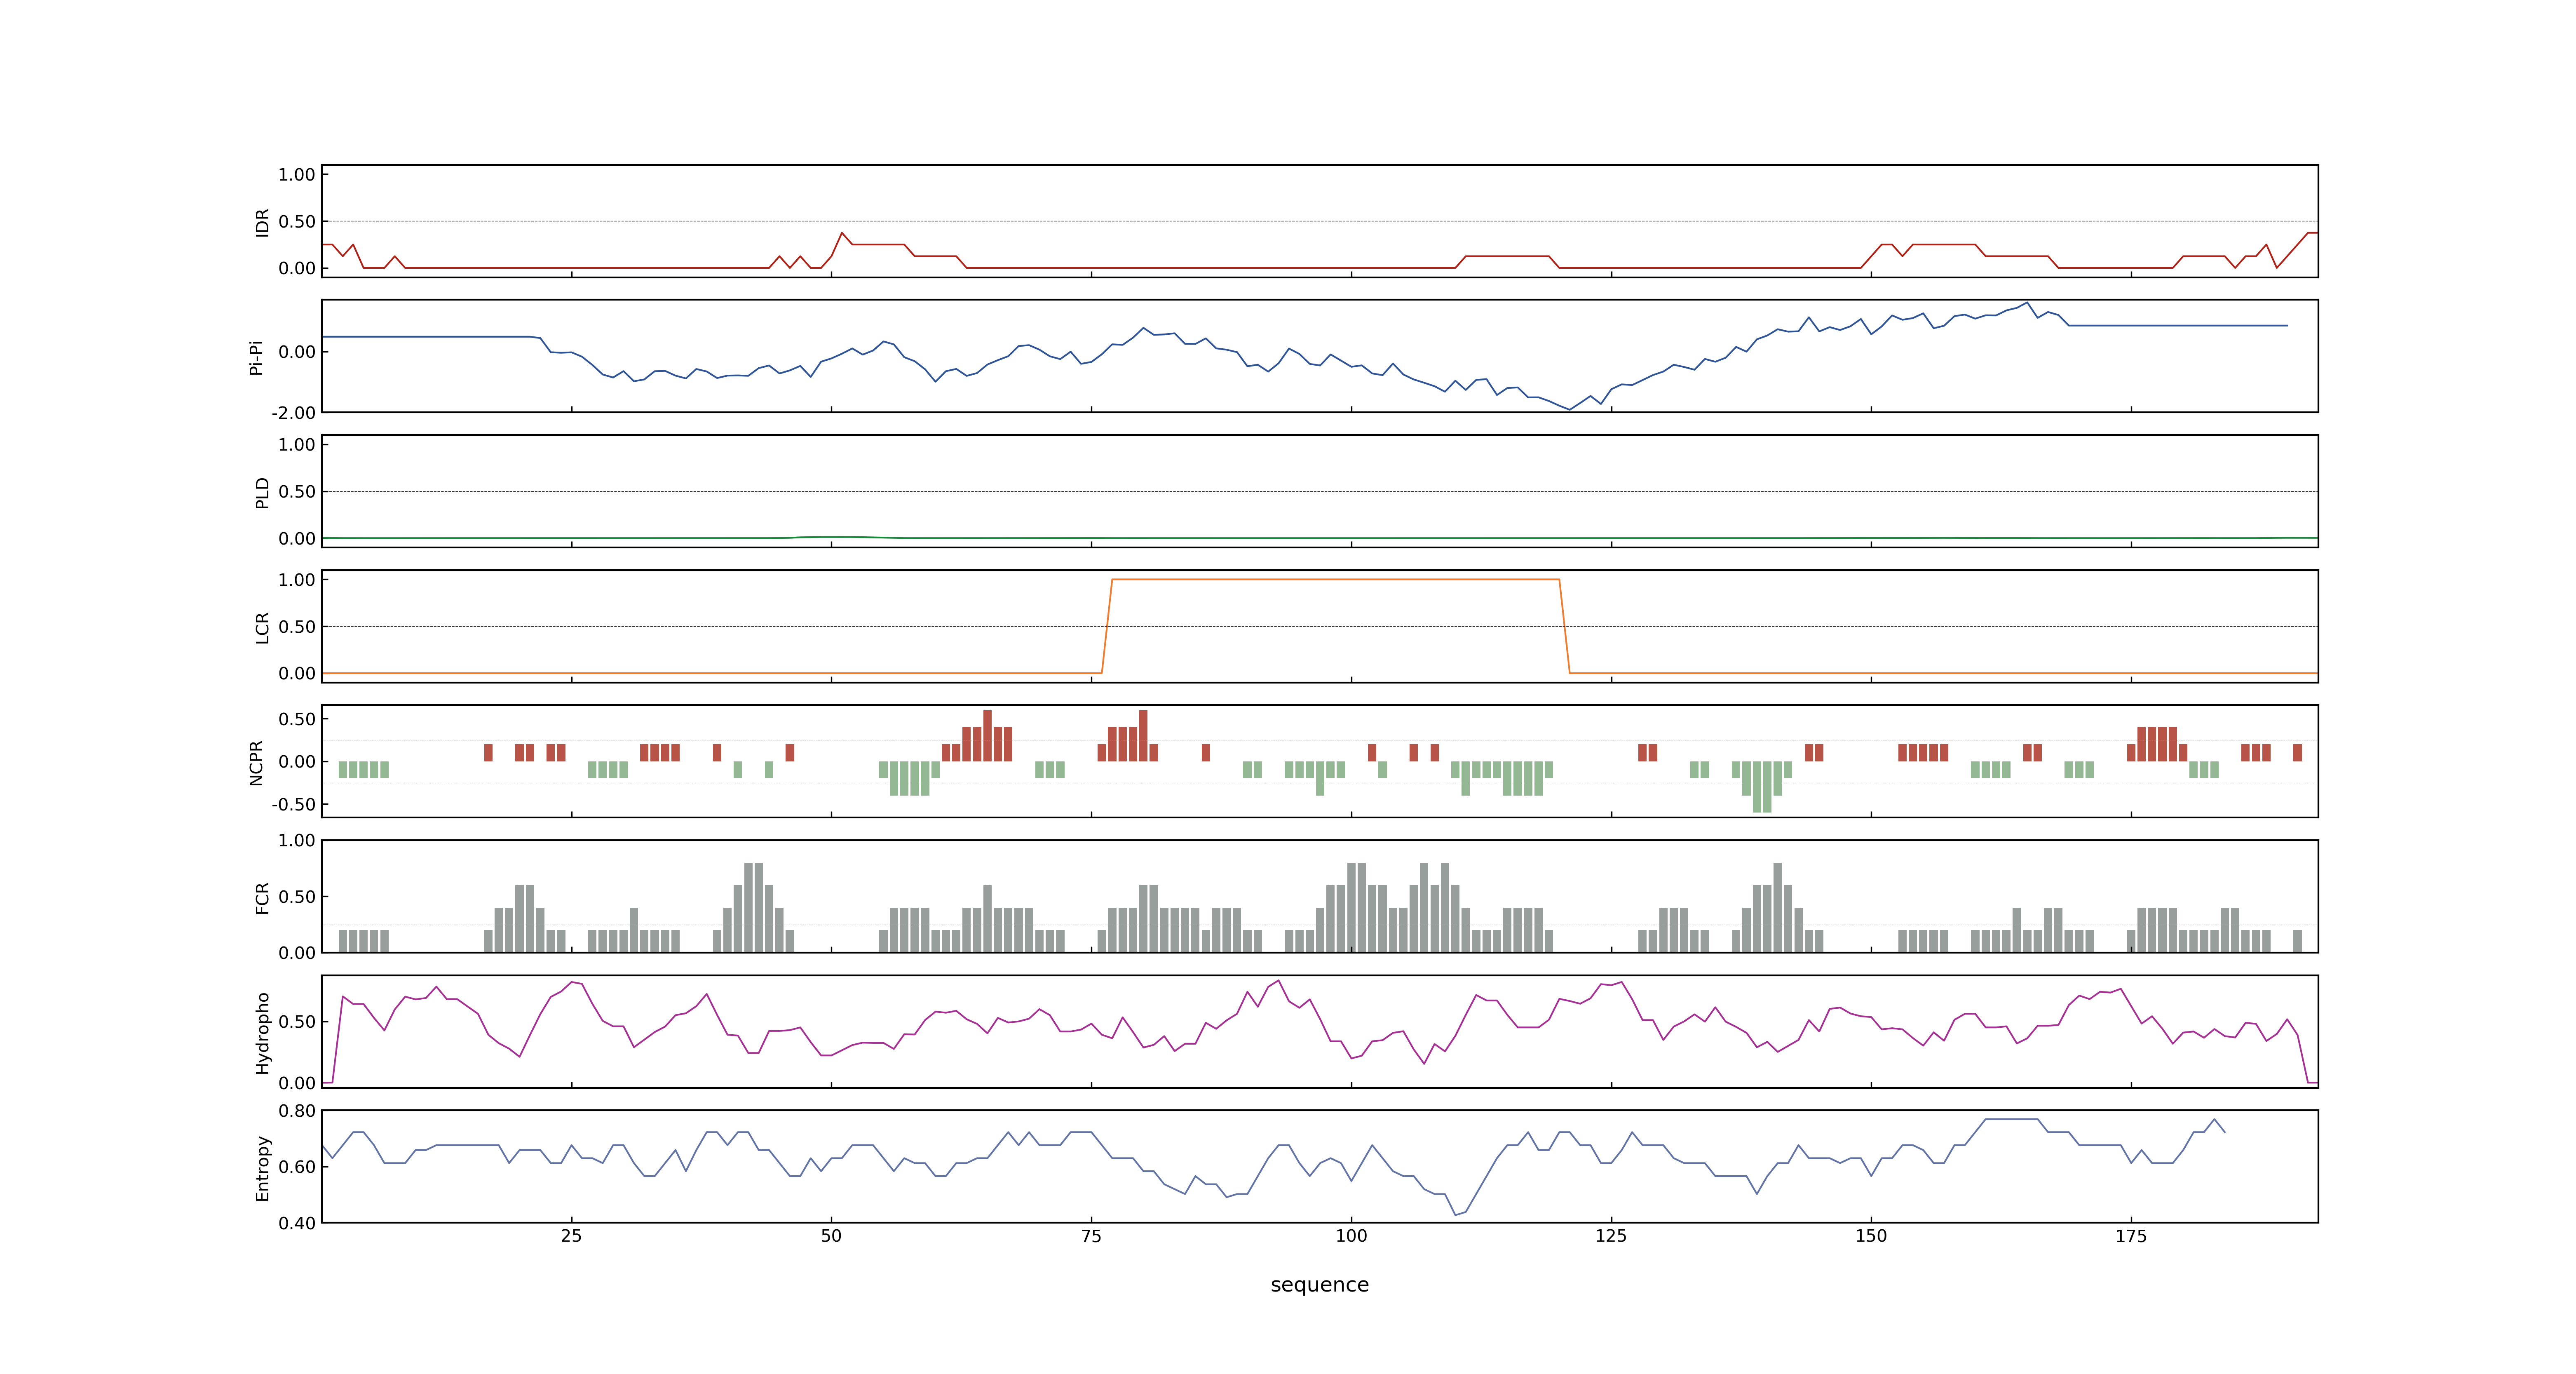
Task: Click the Pi-Pi y-axis label
Action: tap(256, 357)
